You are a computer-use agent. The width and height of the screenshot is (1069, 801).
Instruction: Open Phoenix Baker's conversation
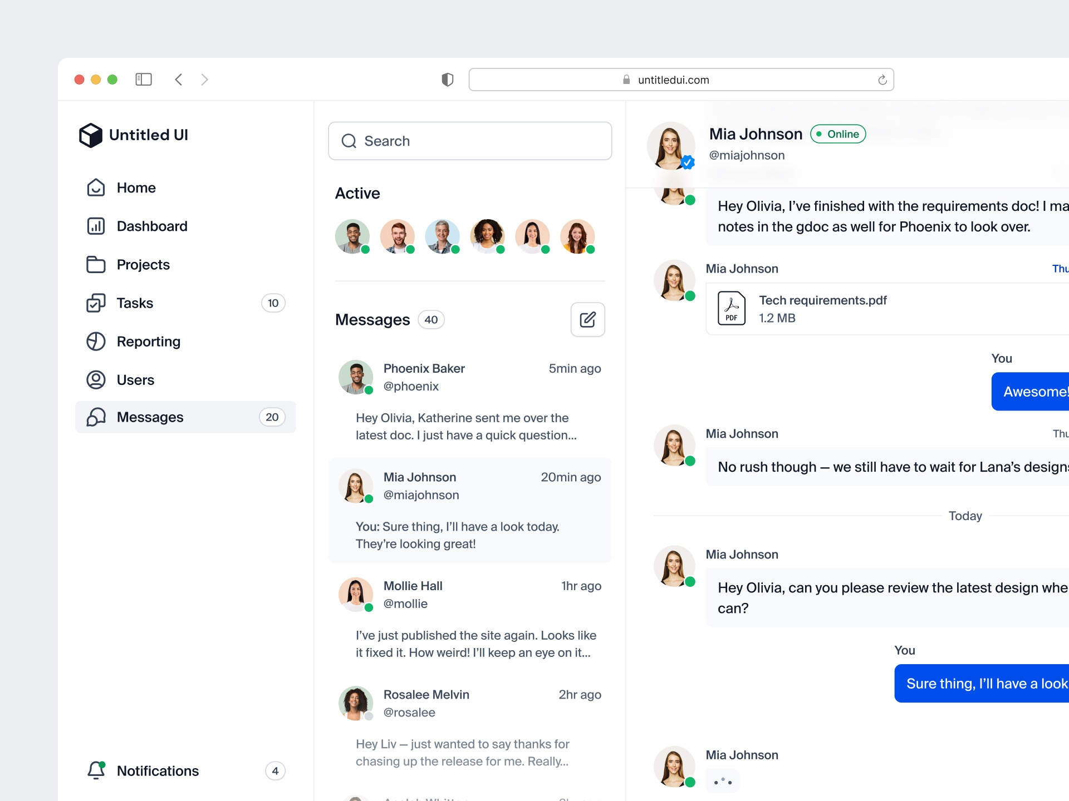click(469, 402)
